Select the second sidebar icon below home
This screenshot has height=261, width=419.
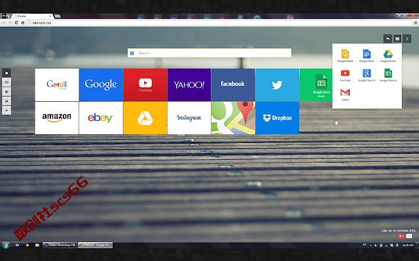(7, 82)
